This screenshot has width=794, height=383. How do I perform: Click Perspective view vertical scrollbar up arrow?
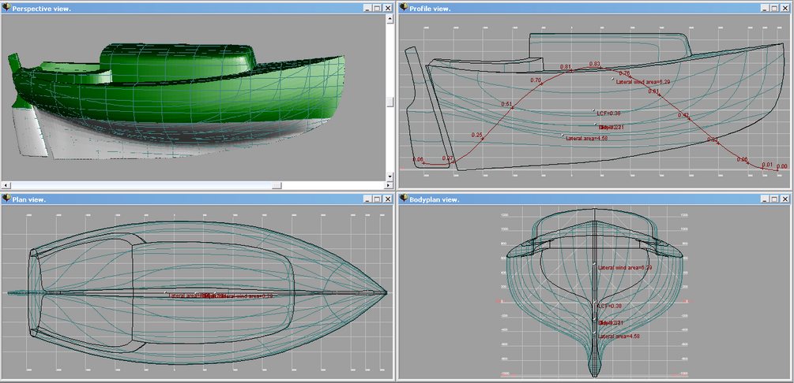pos(389,19)
